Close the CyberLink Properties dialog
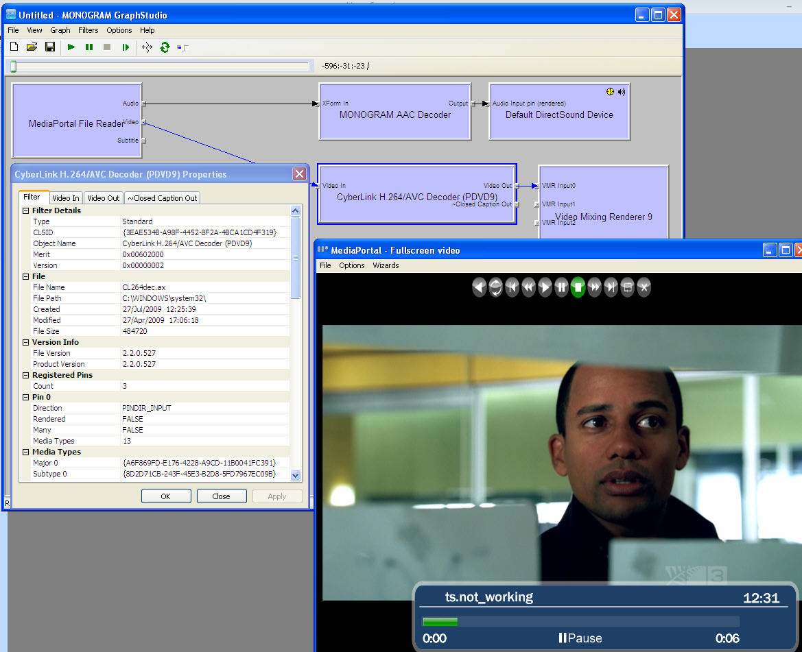Viewport: 802px width, 652px height. [x=299, y=173]
